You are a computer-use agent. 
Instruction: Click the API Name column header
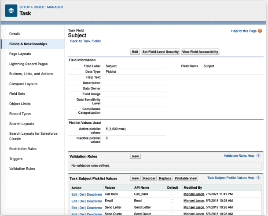(142, 187)
